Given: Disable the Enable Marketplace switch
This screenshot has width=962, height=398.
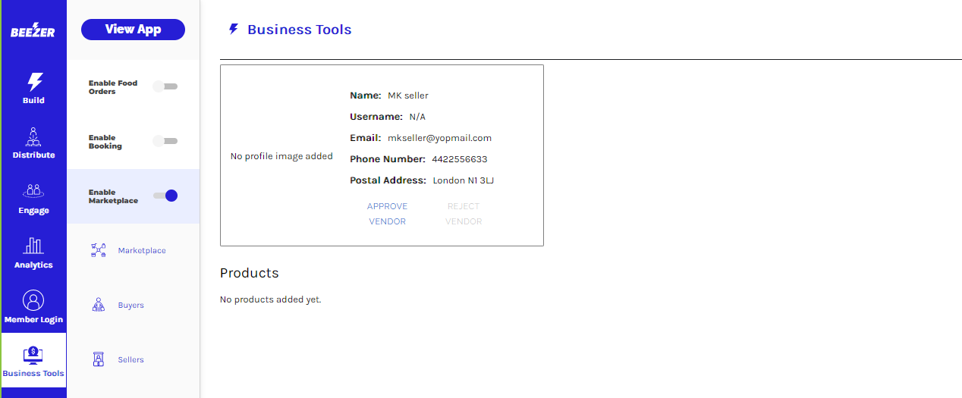Looking at the screenshot, I should tap(165, 196).
